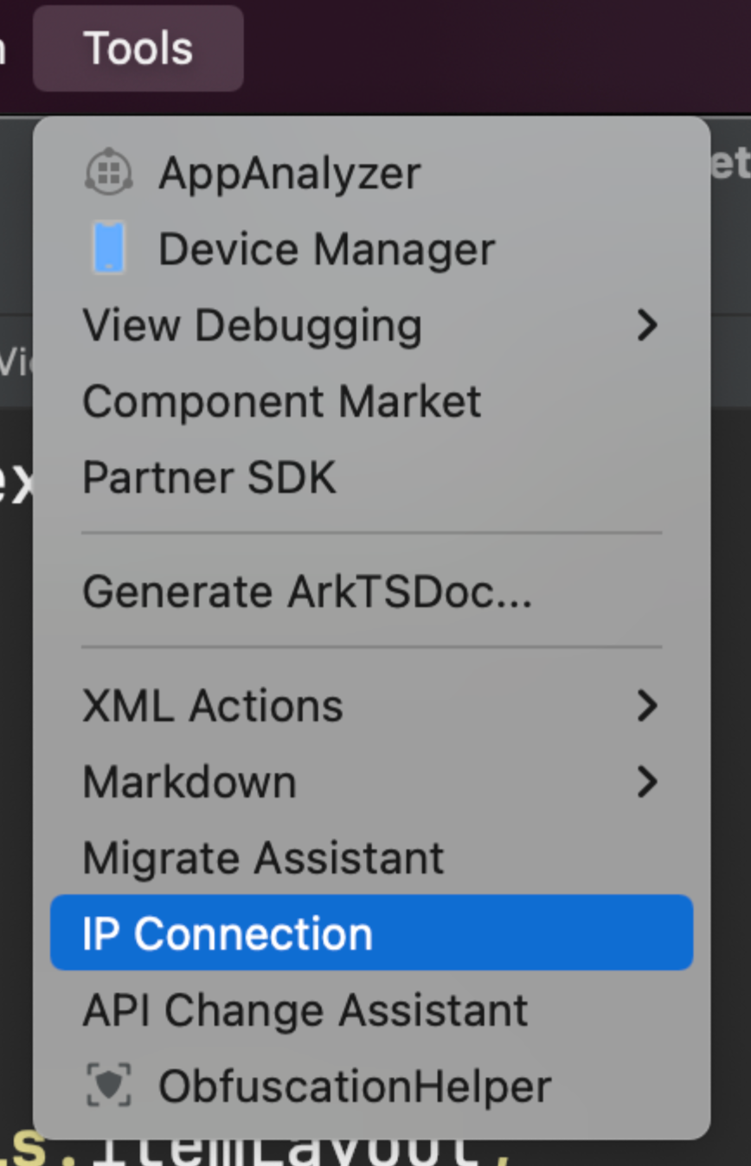Expand the Markdown submenu arrow
Screen dimensions: 751x1166
click(646, 782)
